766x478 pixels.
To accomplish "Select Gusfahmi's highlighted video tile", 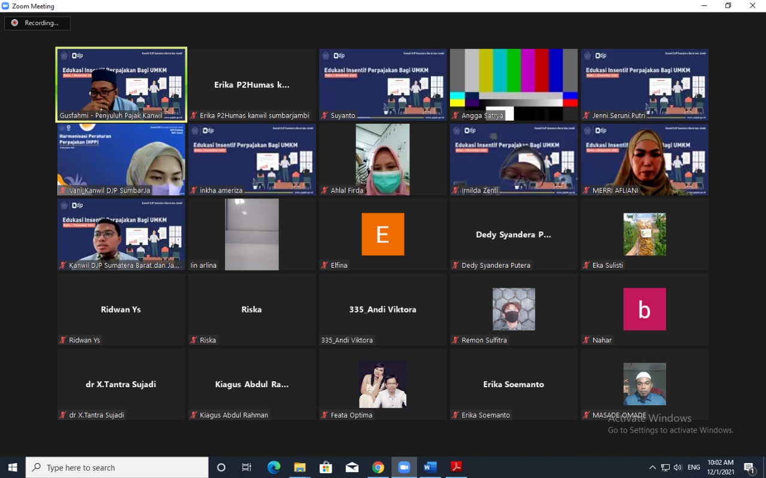I will [121, 85].
